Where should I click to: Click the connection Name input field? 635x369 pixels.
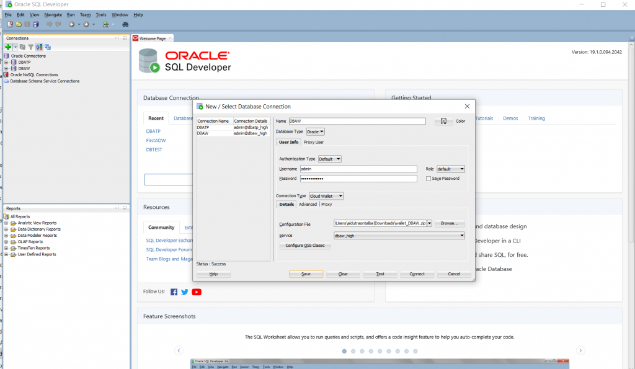coord(357,121)
